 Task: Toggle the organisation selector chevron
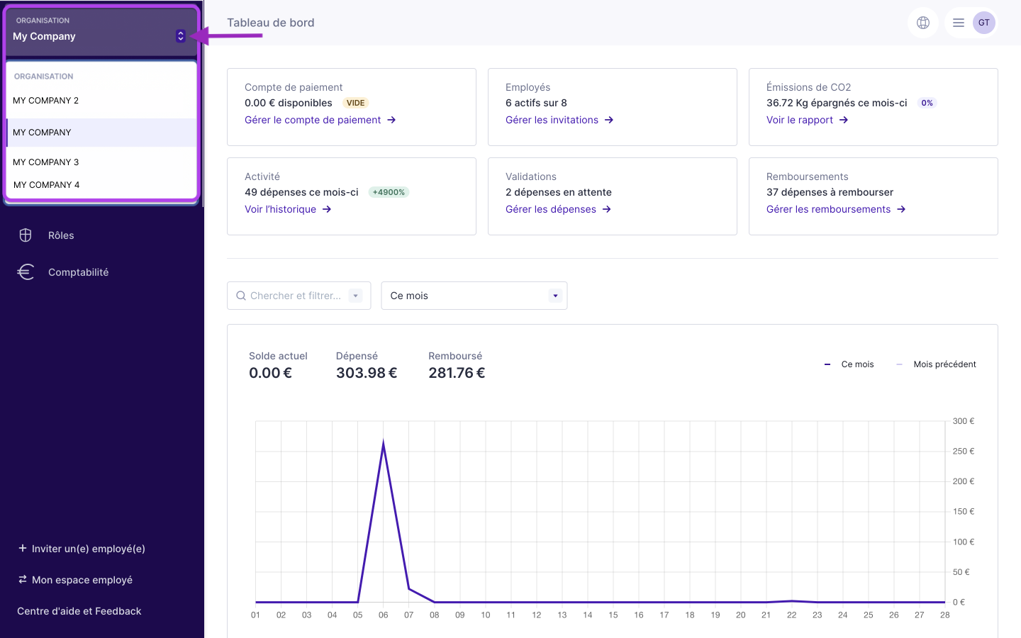181,36
